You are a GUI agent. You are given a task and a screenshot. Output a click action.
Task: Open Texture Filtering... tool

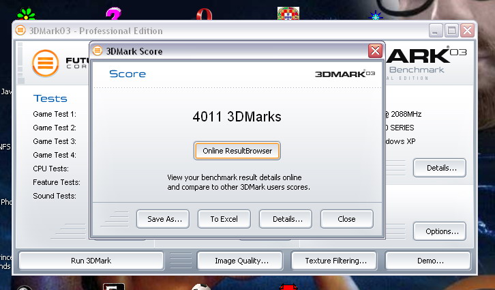coord(334,261)
